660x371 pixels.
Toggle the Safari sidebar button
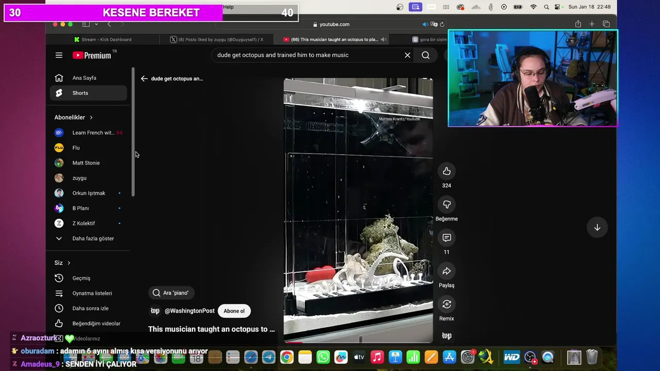pyautogui.click(x=86, y=24)
